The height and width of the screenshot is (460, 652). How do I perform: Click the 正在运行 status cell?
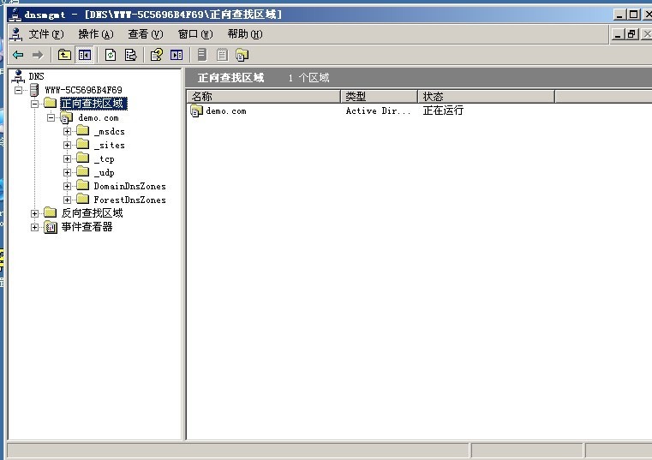(x=443, y=111)
